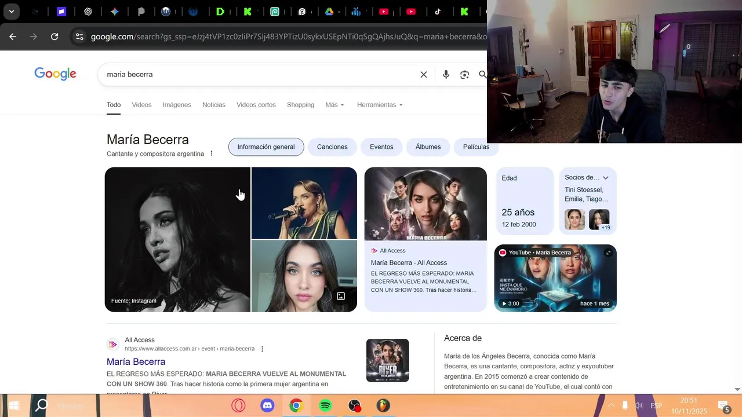The image size is (742, 417).
Task: Open the Windows Start menu
Action: coord(14,405)
